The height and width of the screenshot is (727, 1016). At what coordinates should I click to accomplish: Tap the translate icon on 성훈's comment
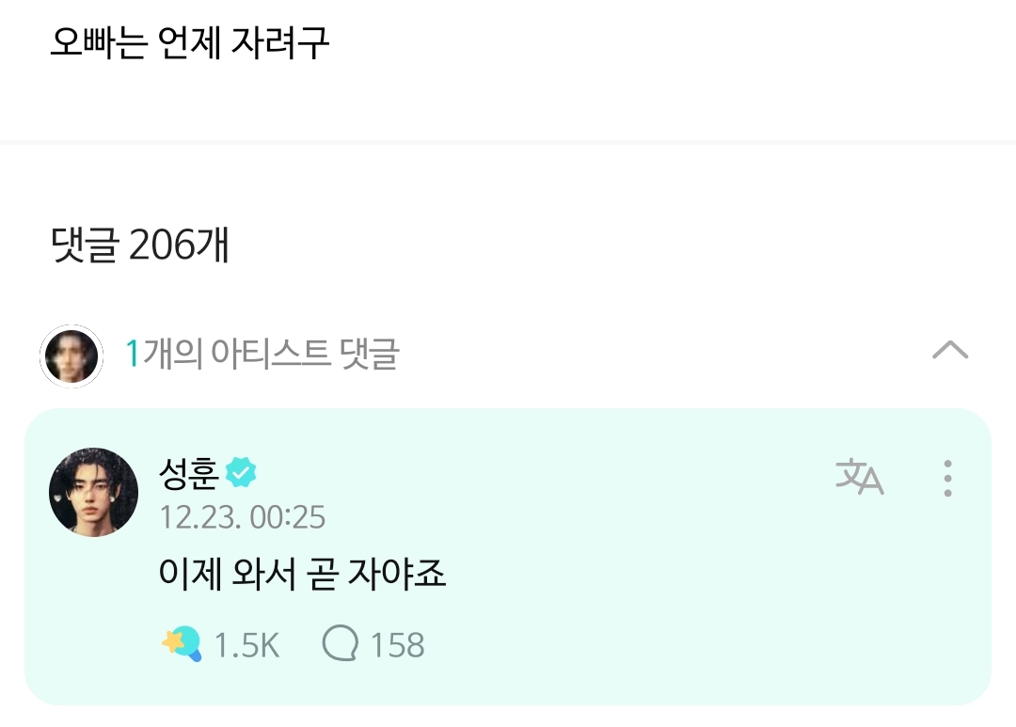click(859, 478)
